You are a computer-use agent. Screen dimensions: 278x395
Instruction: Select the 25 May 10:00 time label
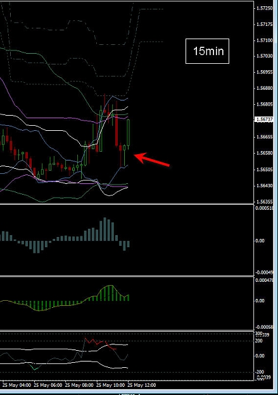111,385
